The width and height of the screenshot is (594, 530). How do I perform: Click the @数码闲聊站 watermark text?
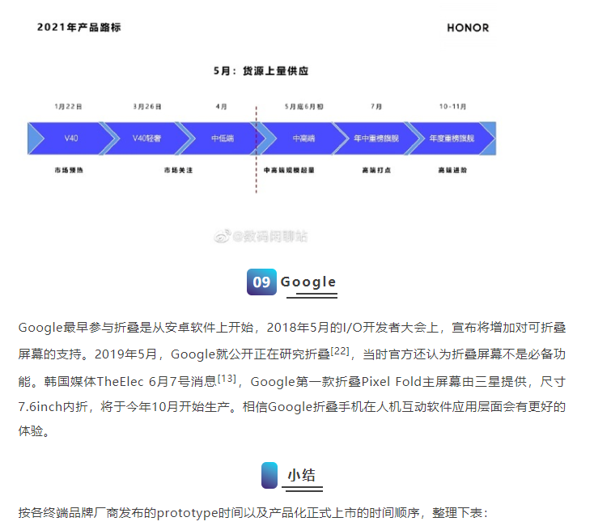pyautogui.click(x=269, y=236)
